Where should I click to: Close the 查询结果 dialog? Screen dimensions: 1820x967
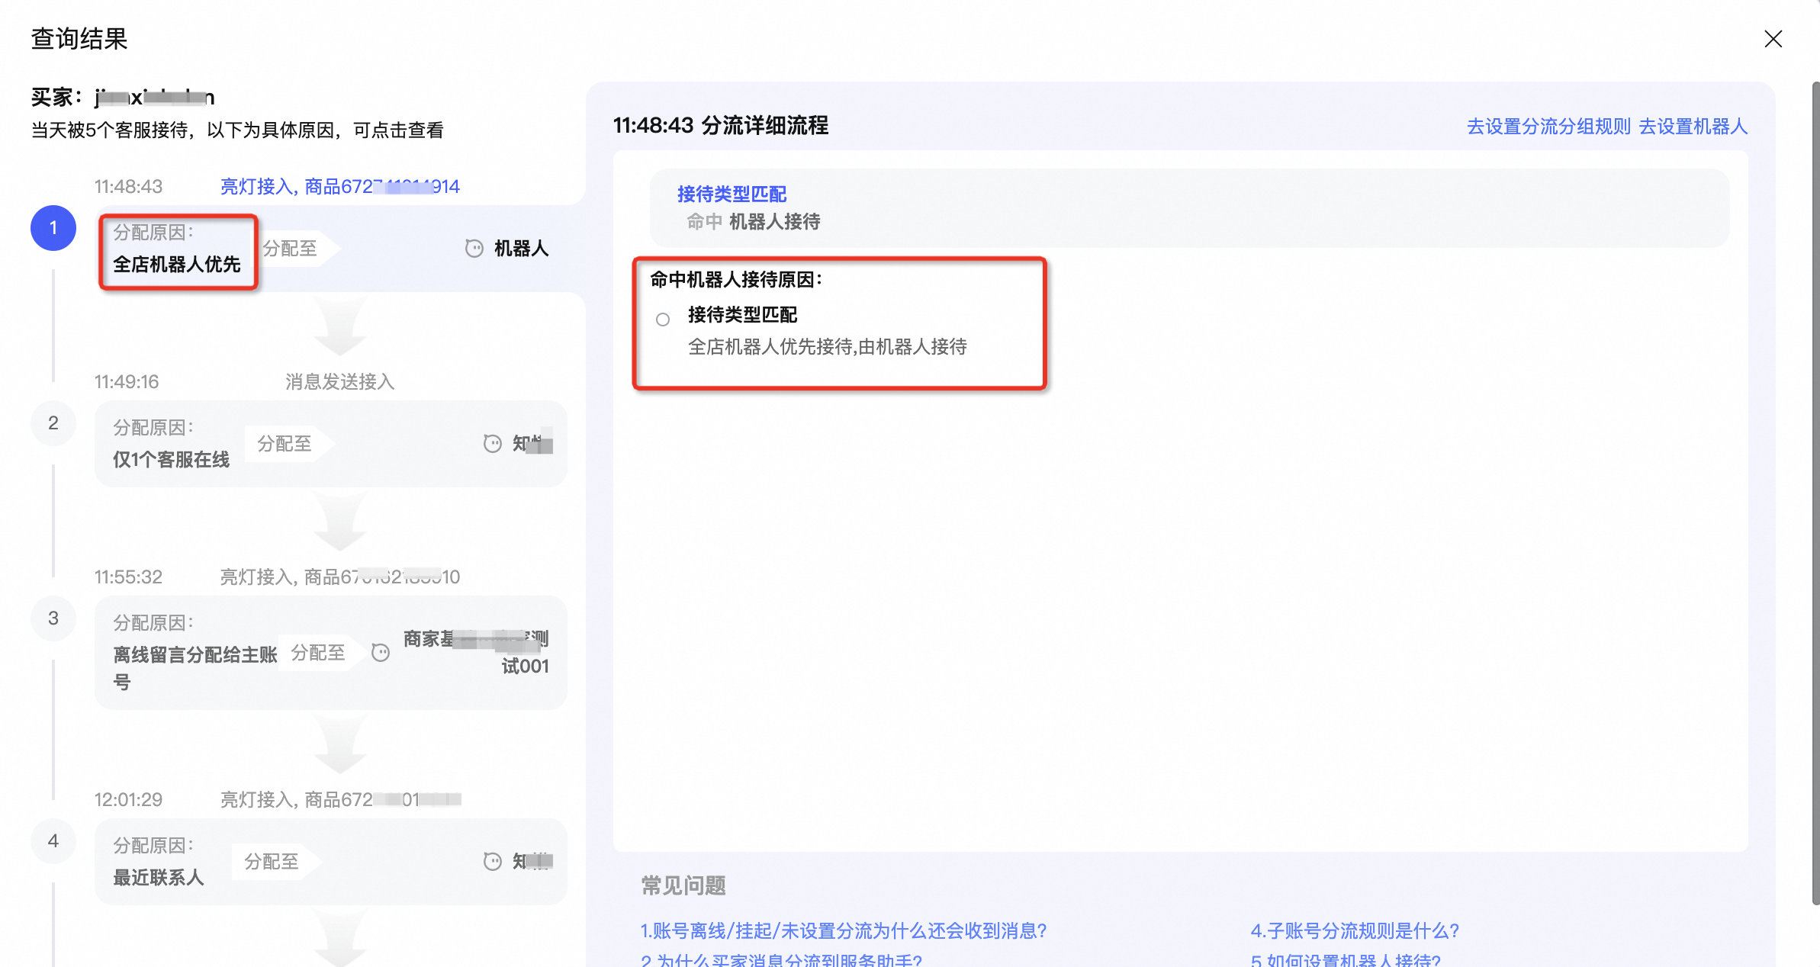(x=1773, y=39)
